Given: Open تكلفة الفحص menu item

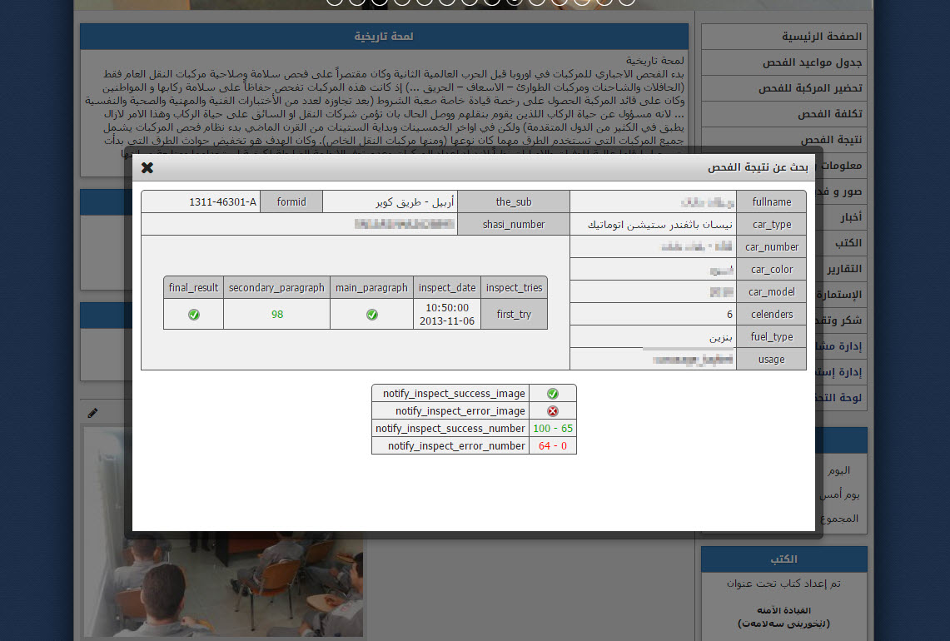Looking at the screenshot, I should point(784,114).
